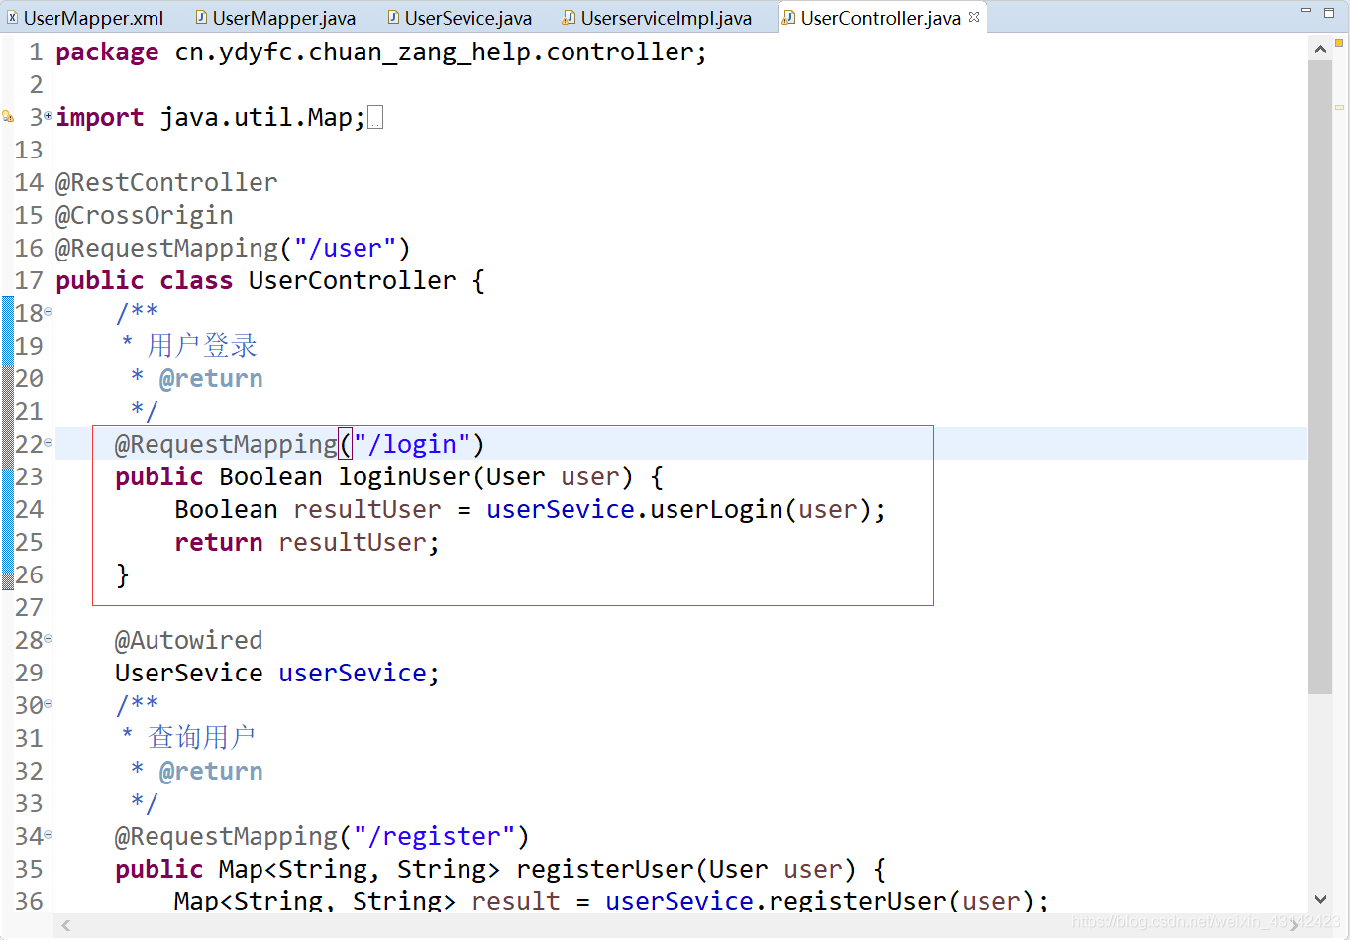The image size is (1350, 940).
Task: Switch to the UserMapper.java tab
Action: [275, 18]
